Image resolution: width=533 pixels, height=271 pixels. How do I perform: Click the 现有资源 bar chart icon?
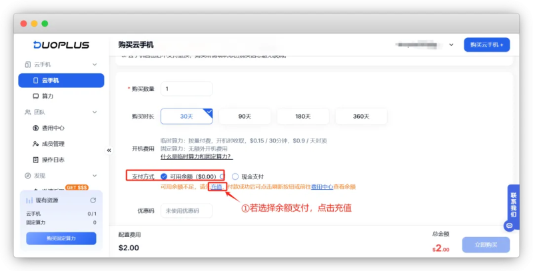tap(29, 200)
